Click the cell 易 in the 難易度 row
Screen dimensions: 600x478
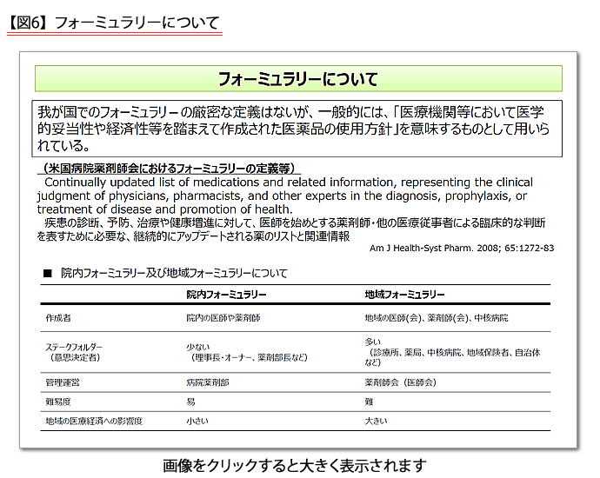tap(190, 402)
